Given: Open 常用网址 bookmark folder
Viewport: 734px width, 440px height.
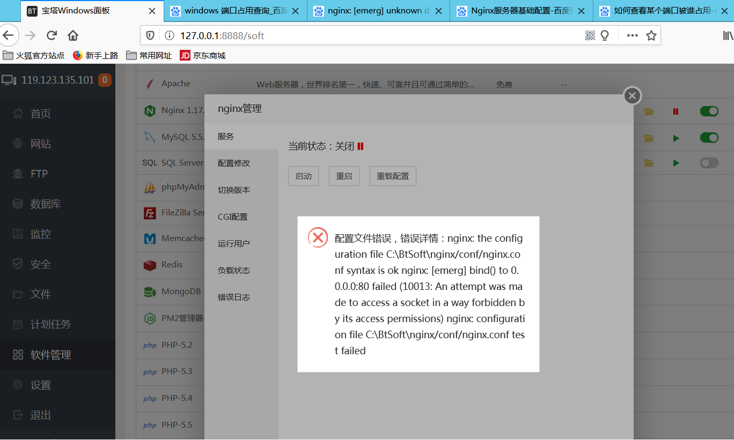Looking at the screenshot, I should pos(149,55).
